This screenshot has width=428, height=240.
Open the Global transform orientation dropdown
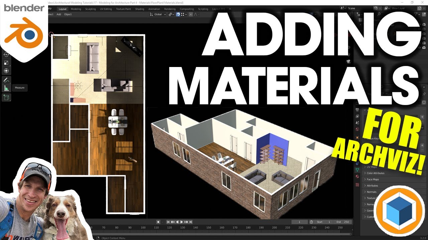pos(158,14)
